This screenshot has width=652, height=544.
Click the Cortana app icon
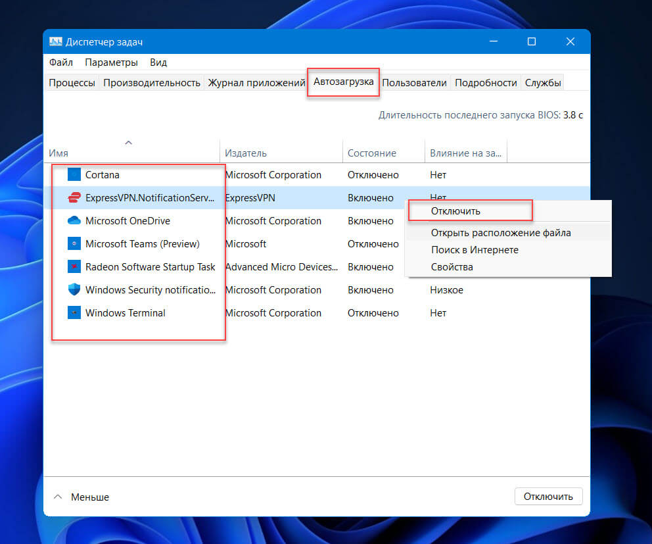74,174
